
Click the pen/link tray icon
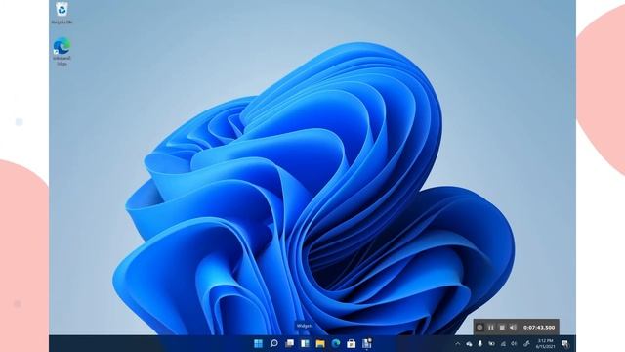pyautogui.click(x=526, y=343)
